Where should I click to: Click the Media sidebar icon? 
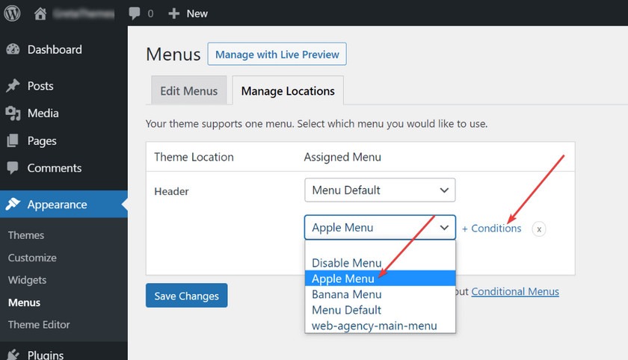[x=13, y=114]
